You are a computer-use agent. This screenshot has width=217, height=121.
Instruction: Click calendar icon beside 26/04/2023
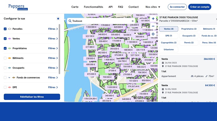pyautogui.click(x=163, y=63)
